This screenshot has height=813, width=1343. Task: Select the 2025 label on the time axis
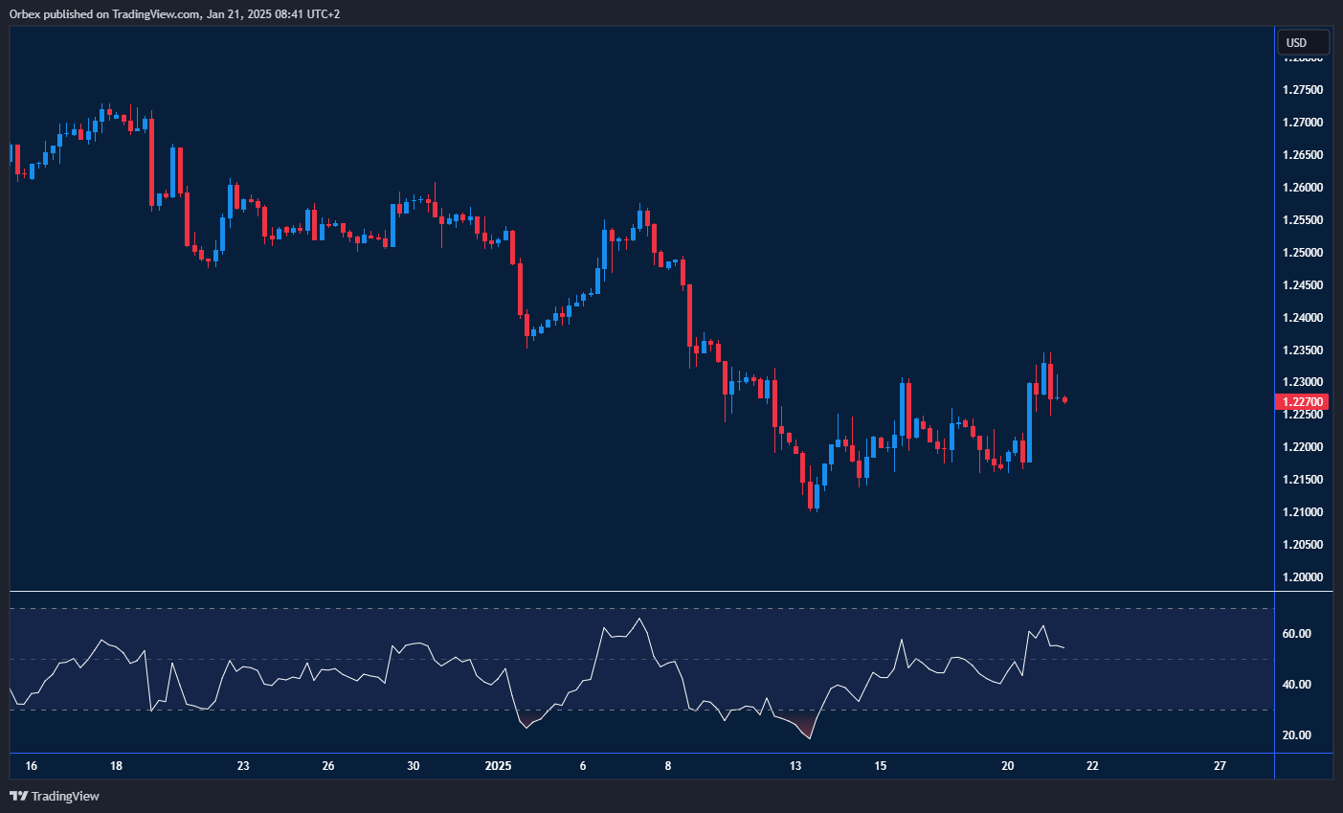coord(499,766)
